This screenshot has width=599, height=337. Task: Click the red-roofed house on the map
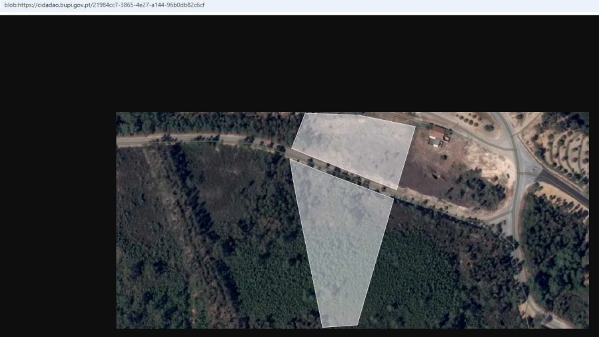click(438, 133)
